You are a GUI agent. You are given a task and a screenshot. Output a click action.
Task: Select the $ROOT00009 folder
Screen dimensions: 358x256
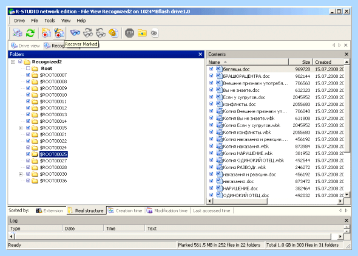53,88
